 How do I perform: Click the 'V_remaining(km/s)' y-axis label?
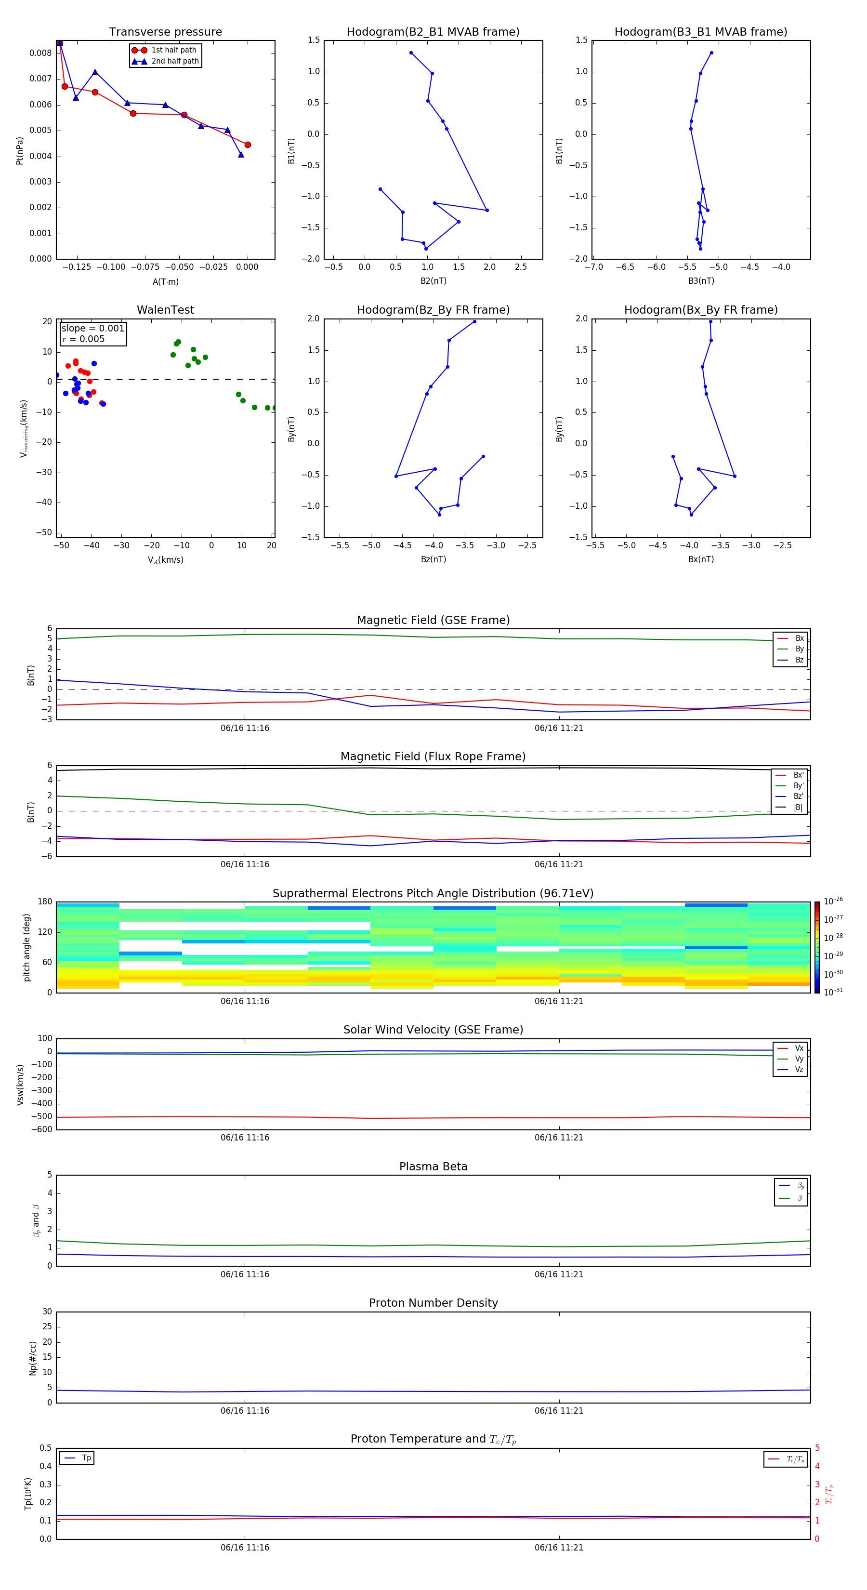pos(24,428)
